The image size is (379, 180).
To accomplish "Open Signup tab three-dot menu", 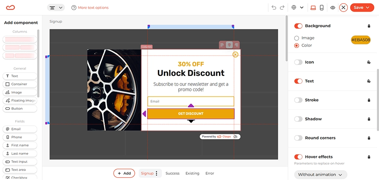I will coord(156,173).
